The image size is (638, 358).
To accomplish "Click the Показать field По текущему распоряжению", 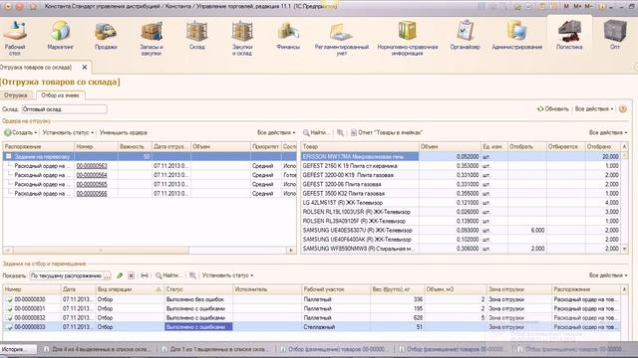I will pos(66,276).
